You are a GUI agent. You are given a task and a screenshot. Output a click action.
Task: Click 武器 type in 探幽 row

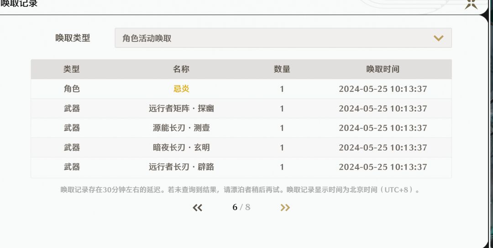click(x=72, y=108)
